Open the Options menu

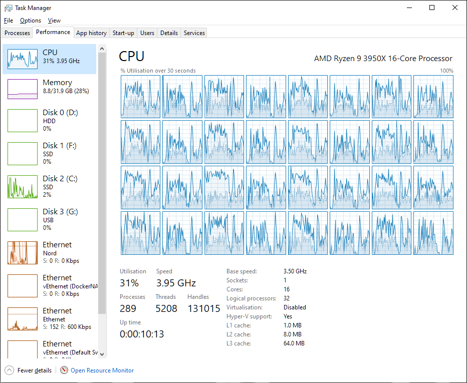pos(30,21)
